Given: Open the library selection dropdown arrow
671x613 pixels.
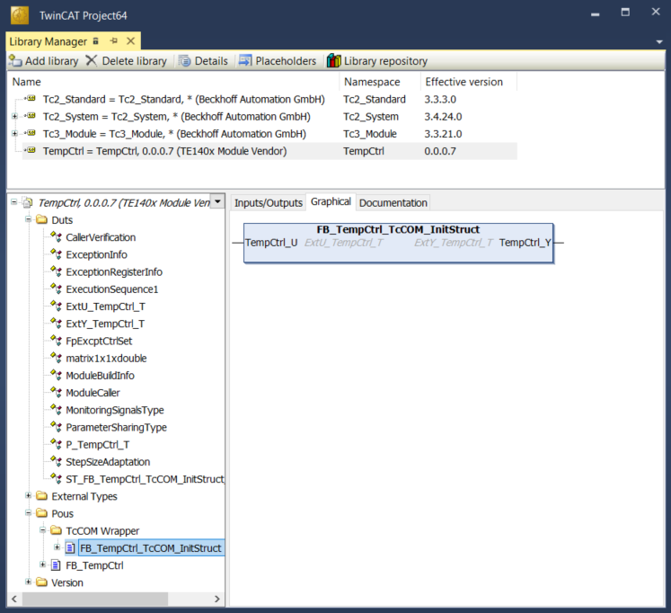Looking at the screenshot, I should coord(217,201).
